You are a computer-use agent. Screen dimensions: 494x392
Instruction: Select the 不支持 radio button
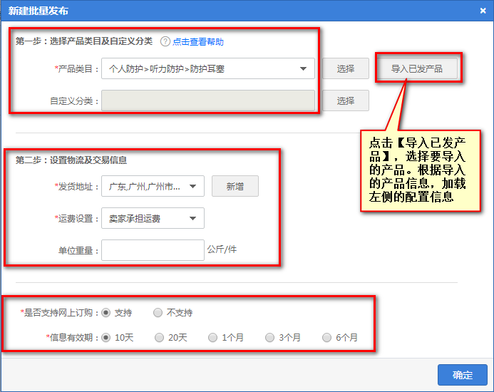[x=158, y=313]
